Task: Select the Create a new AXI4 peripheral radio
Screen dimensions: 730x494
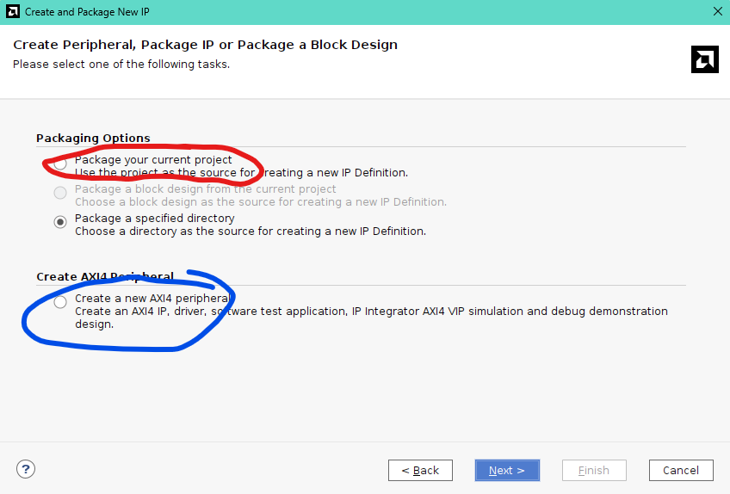Action: (x=60, y=302)
